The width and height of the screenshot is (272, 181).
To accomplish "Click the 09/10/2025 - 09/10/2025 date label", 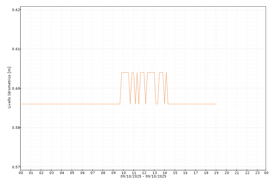I will click(x=143, y=176).
